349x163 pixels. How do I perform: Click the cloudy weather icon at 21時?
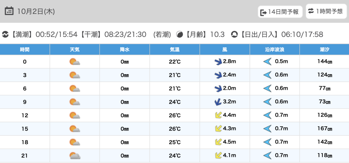click(75, 156)
